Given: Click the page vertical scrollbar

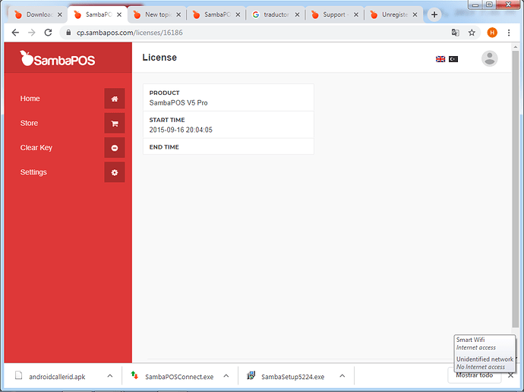Looking at the screenshot, I should 516,189.
